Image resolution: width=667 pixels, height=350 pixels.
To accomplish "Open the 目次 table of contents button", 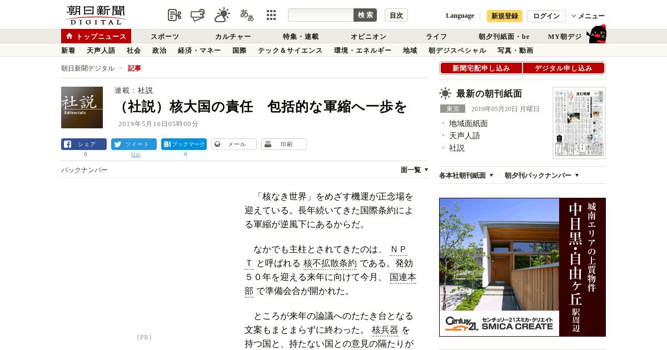I will [x=396, y=15].
